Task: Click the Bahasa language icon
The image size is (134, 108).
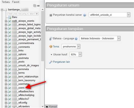Action: [51, 39]
